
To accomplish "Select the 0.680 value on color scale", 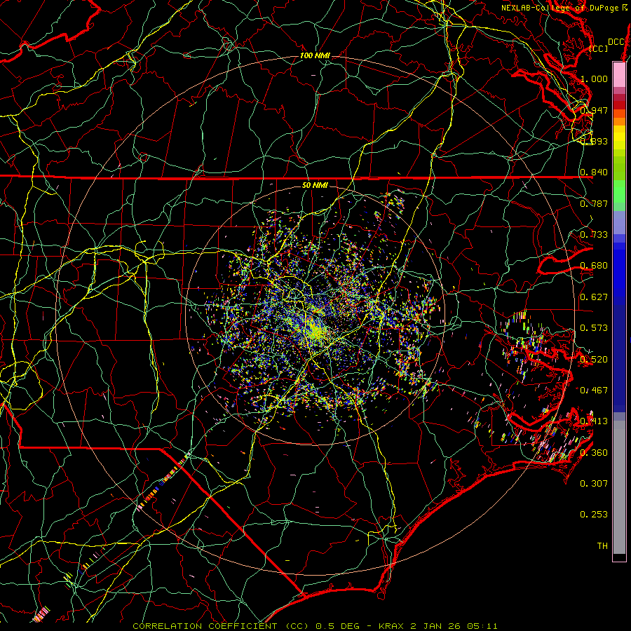I will [594, 266].
